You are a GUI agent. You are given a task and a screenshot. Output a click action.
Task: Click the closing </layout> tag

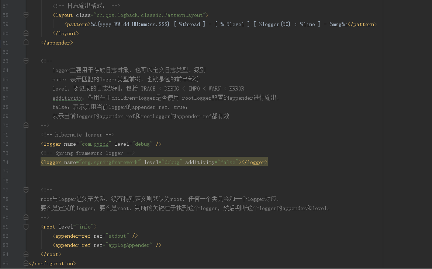66,33
